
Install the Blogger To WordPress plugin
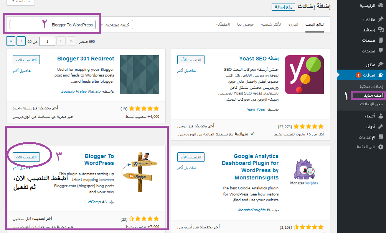[x=26, y=157]
